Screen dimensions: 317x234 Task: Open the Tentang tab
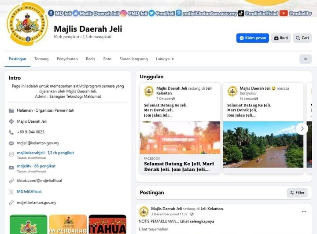coord(41,59)
